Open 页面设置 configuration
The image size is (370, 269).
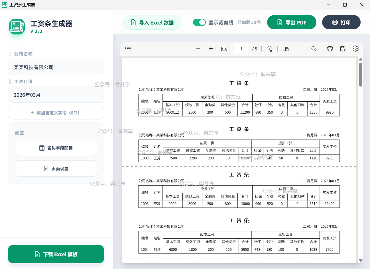[56, 169]
